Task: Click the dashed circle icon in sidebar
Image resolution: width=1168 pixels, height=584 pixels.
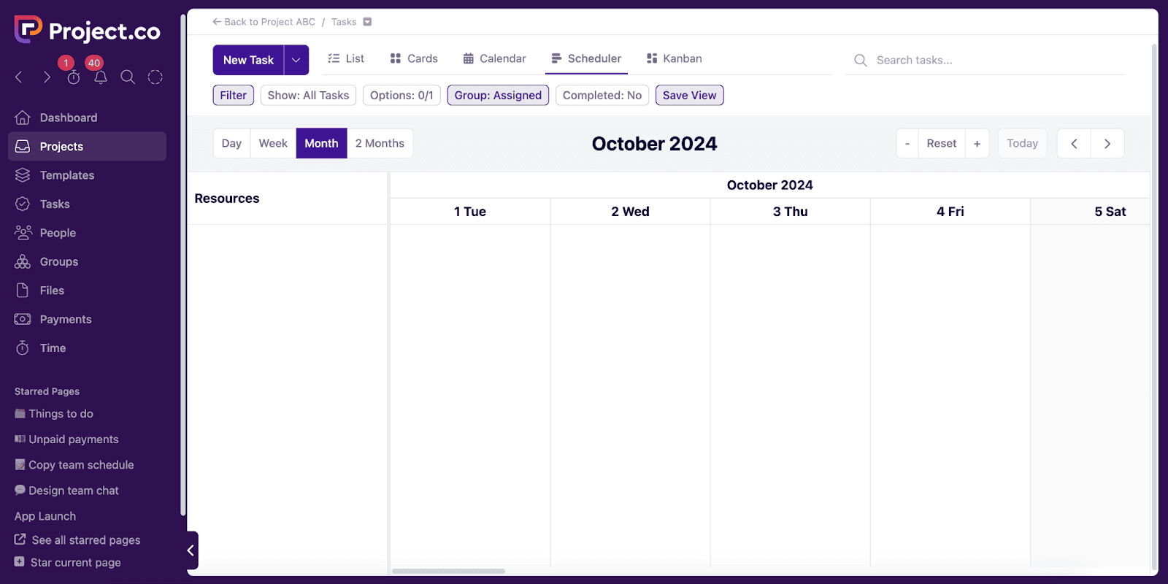Action: 155,77
